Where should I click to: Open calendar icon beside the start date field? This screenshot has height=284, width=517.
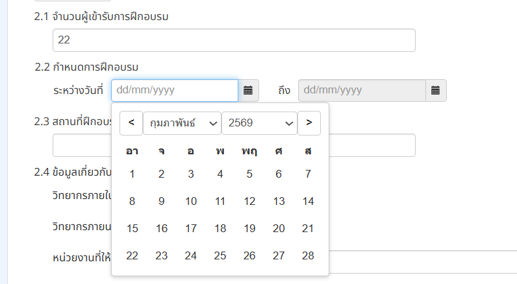click(x=248, y=90)
